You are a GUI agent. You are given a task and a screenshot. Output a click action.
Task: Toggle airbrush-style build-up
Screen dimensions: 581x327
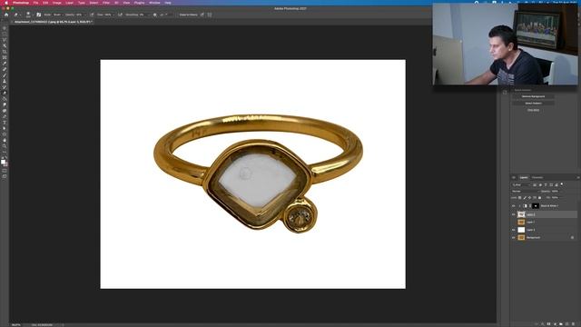120,15
